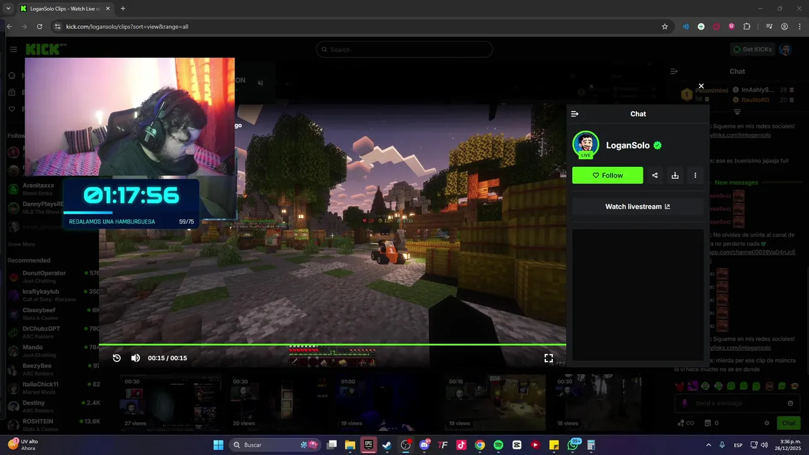Open the green plus extension

coord(701,27)
